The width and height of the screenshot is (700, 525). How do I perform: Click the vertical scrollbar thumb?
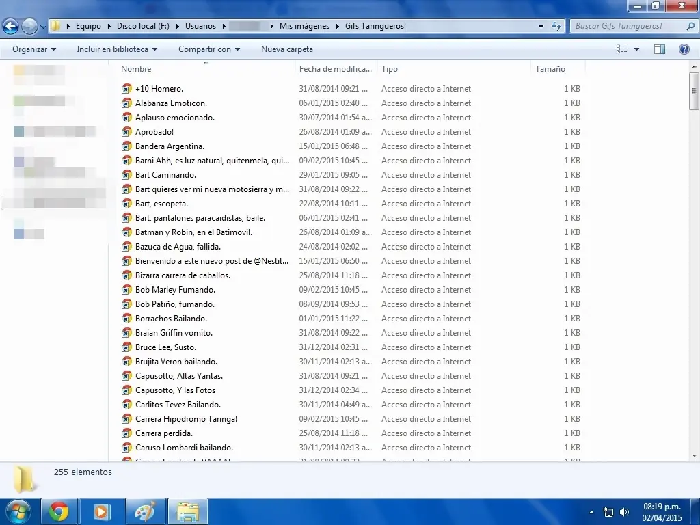695,91
